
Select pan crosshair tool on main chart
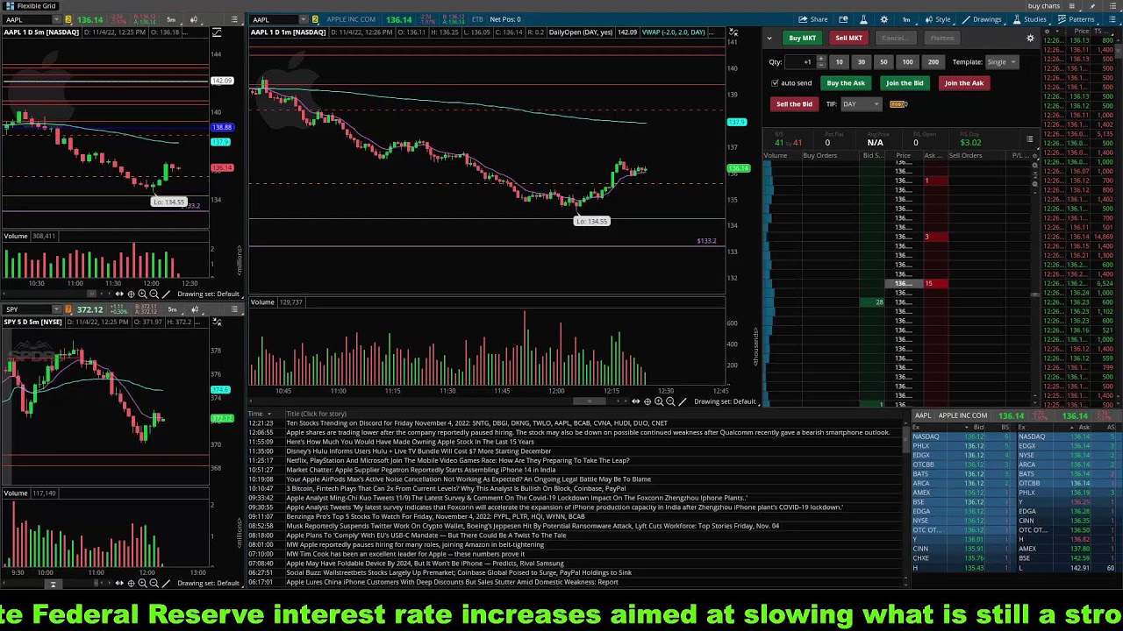[647, 401]
